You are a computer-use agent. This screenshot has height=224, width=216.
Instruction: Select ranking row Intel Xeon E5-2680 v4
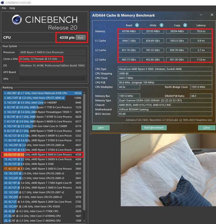click(42, 145)
